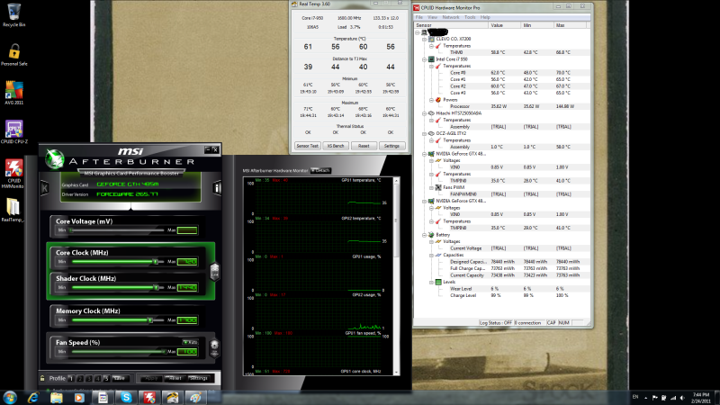Show hidden system tray icons
The height and width of the screenshot is (405, 720).
pos(645,398)
